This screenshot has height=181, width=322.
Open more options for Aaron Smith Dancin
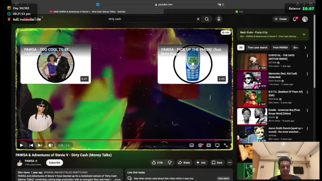click(307, 129)
